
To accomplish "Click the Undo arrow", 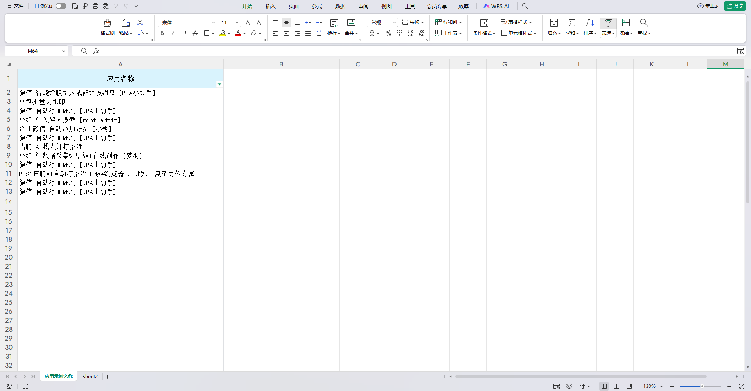I will point(116,6).
